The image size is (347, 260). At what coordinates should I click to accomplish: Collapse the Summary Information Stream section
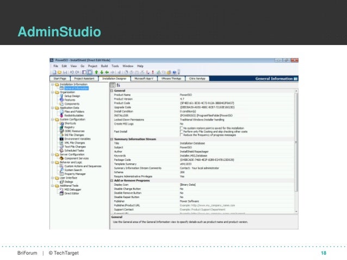pos(112,139)
